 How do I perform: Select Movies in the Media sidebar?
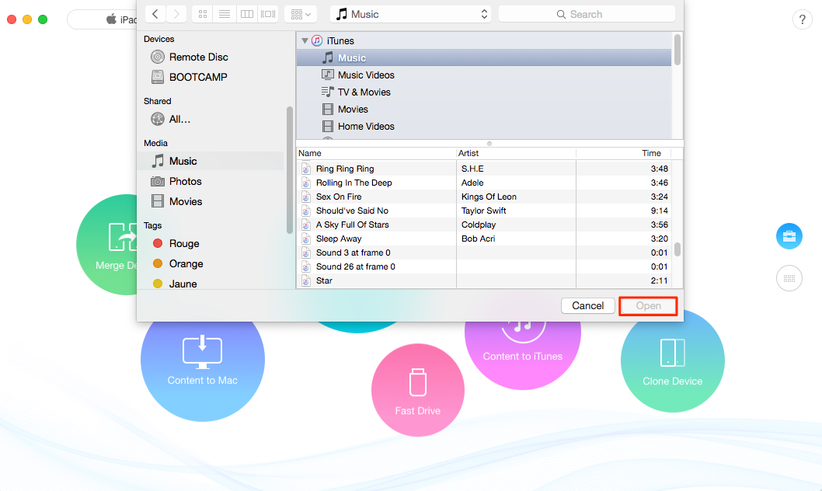pyautogui.click(x=176, y=201)
